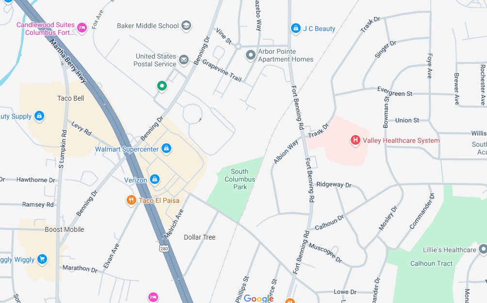The width and height of the screenshot is (487, 303).
Task: Click the Google logo at bottom
Action: [259, 298]
